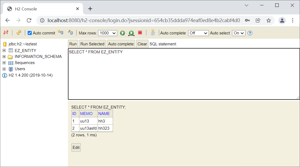Select EZ_ENTITY in the database tree

tap(26, 51)
